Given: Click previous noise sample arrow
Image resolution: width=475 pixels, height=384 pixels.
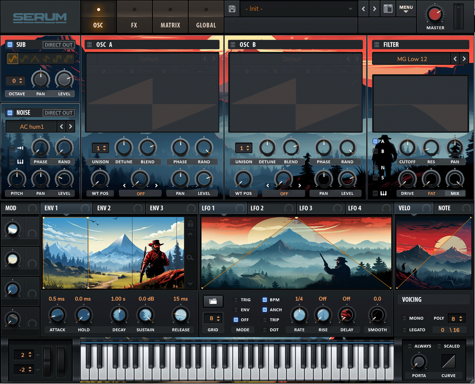Looking at the screenshot, I should point(61,126).
